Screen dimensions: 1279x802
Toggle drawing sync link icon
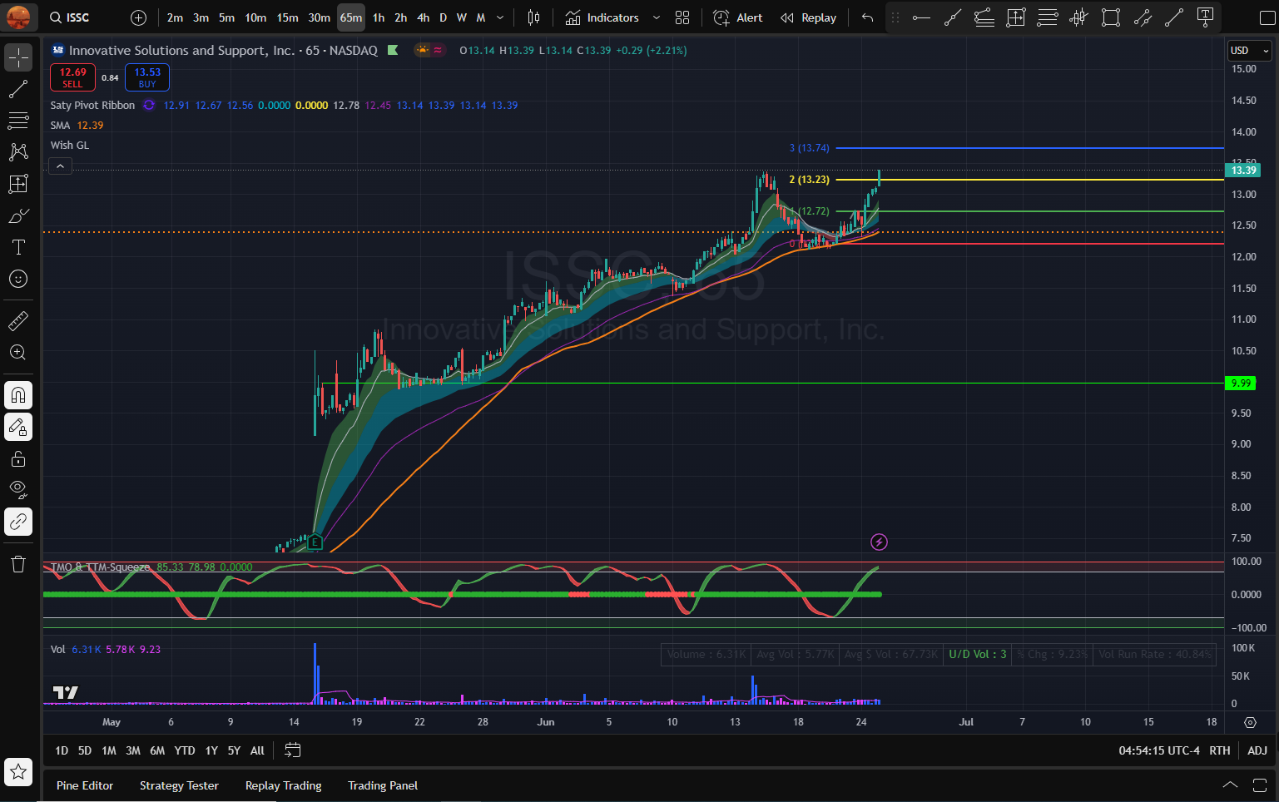click(x=18, y=522)
